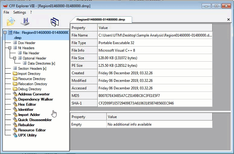Click the Import Adder tool icon
This screenshot has height=154, width=234.
[x=15, y=114]
